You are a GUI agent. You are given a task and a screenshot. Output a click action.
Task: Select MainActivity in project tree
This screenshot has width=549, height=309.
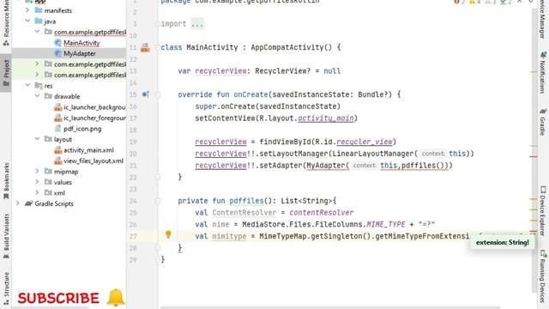point(81,43)
